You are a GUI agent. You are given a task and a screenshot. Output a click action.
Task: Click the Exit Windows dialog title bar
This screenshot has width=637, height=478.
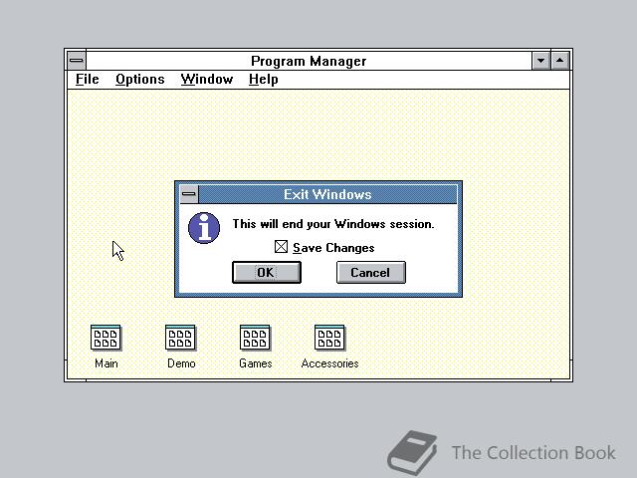tap(327, 194)
